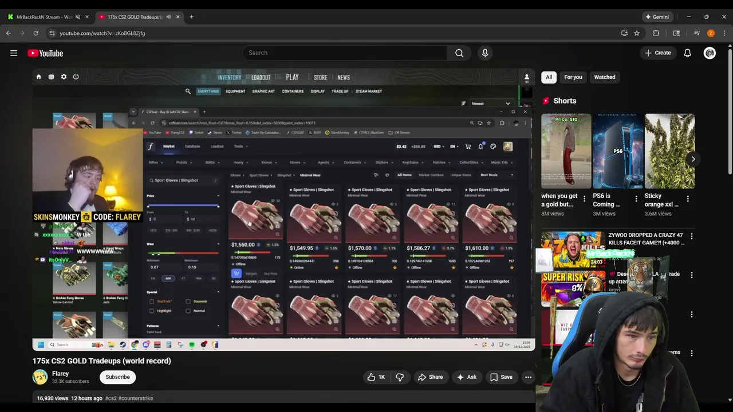
Task: Open Chrome extensions puzzle icon
Action: (656, 33)
